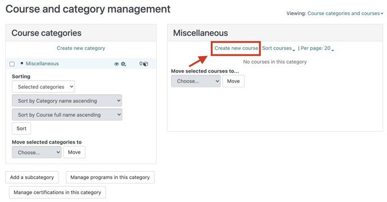Click Create new course link
The image size is (387, 202).
(236, 48)
